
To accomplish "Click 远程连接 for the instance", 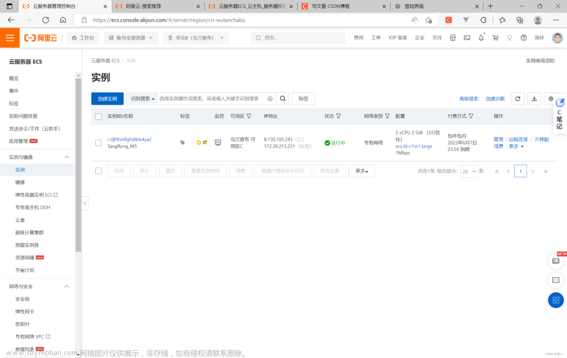I will pos(518,140).
